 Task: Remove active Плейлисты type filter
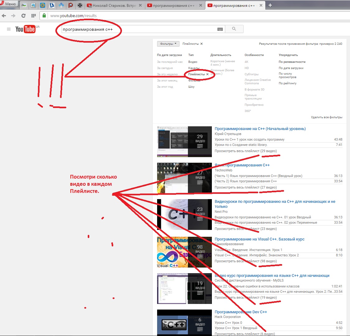[208, 74]
